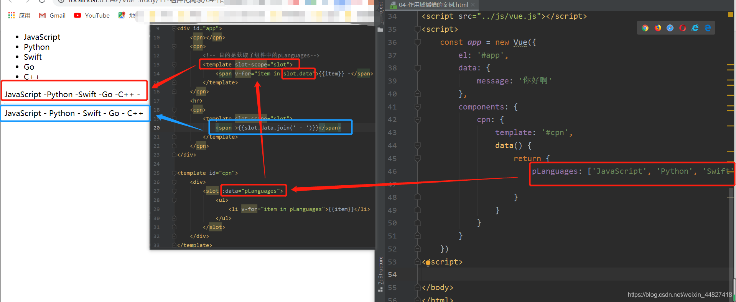Click the pLanguages property on line 46
The width and height of the screenshot is (736, 302).
555,171
